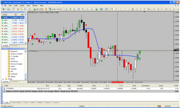This screenshot has width=180, height=108.
Task: Open the Tick Chart tab
Action: point(14,46)
